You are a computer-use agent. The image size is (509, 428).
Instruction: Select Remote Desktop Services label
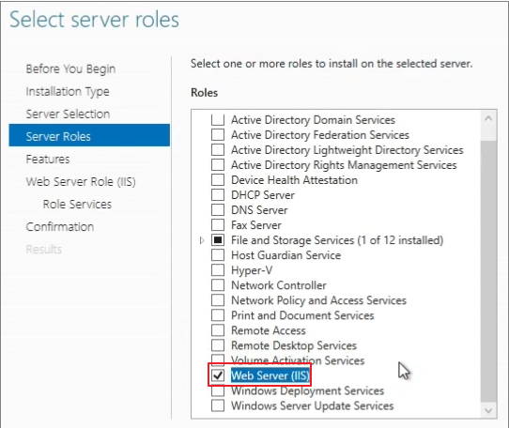[x=294, y=346]
